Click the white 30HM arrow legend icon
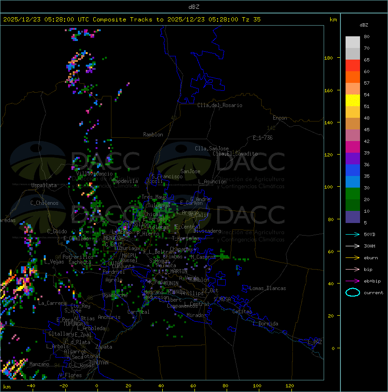Image resolution: width=388 pixels, height=392 pixels. (353, 246)
